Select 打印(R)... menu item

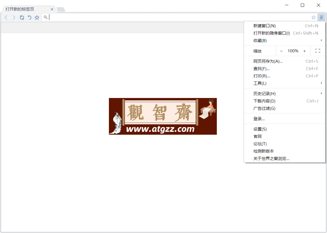285,76
